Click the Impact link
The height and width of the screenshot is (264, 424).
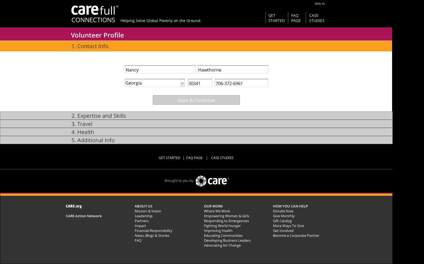[x=140, y=226]
